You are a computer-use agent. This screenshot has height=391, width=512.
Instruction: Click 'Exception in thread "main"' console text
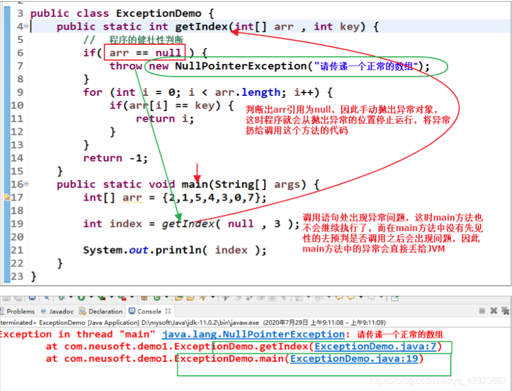77,334
